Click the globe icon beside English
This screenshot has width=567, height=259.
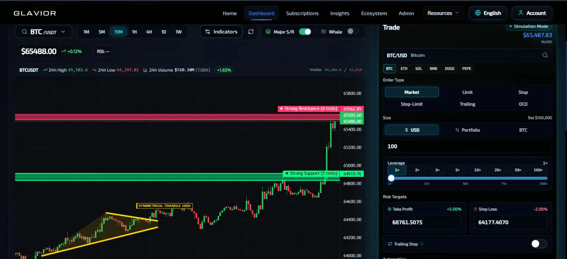tap(478, 13)
